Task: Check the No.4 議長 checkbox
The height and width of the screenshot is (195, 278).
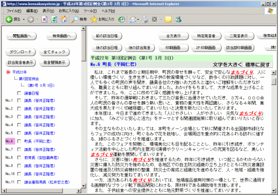Action: [19, 125]
